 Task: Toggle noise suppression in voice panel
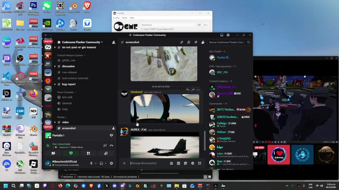point(105,145)
